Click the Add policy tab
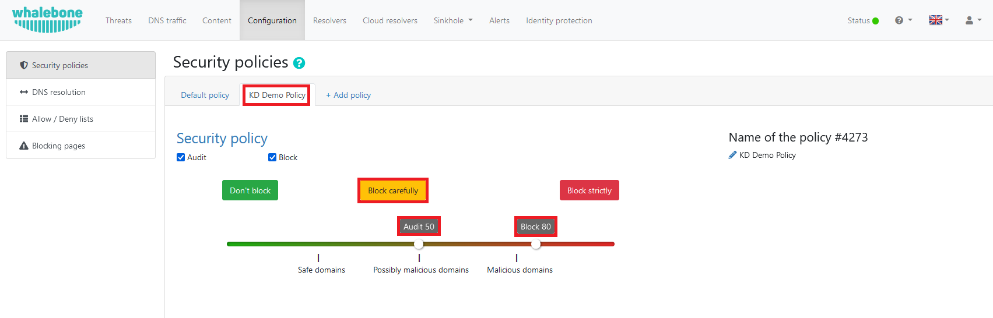The width and height of the screenshot is (993, 318). (x=349, y=95)
